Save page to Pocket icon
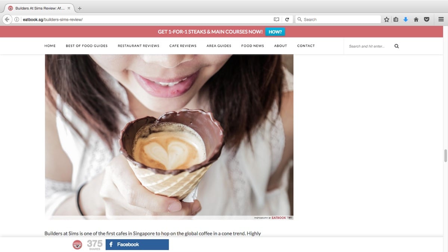This screenshot has height=252, width=448. (x=426, y=19)
